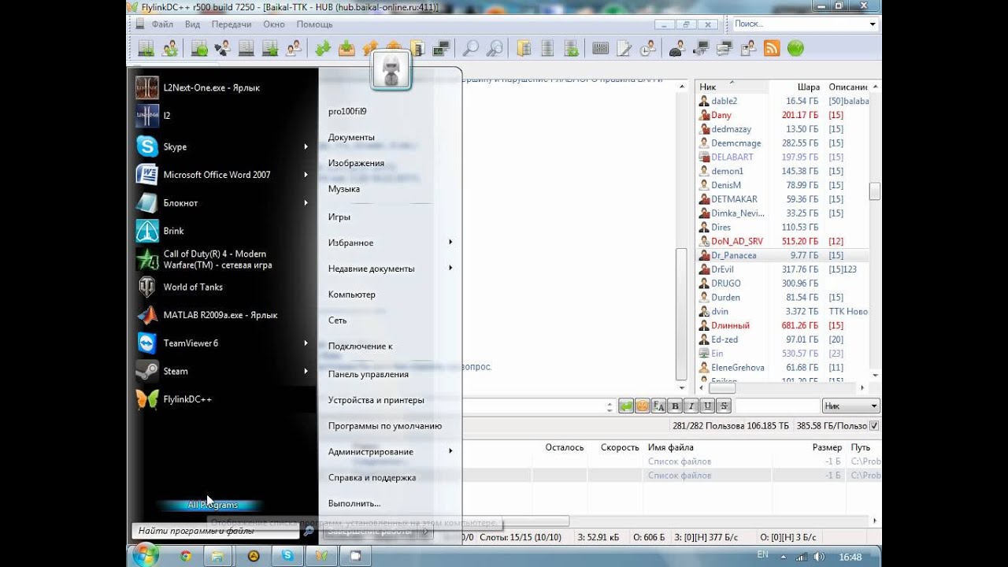1008x567 pixels.
Task: Click All Programs in the Start menu
Action: point(213,505)
